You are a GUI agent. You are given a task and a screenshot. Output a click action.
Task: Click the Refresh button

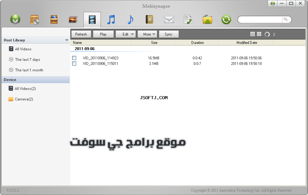[x=81, y=34]
